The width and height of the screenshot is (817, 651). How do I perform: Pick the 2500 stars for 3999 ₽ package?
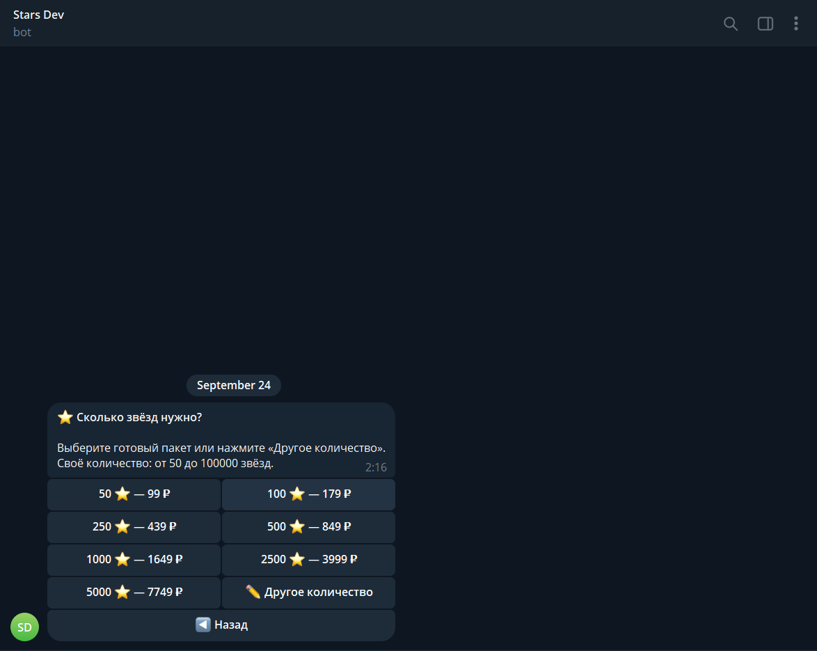[308, 560]
